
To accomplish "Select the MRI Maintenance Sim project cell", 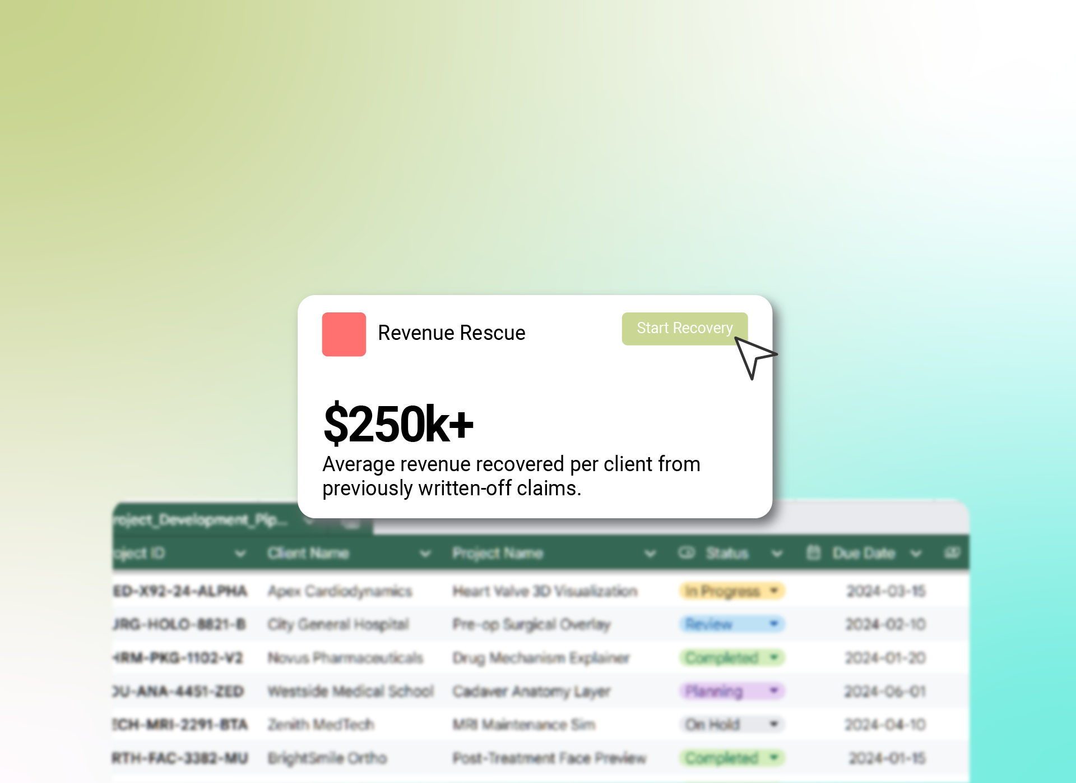I will (x=524, y=725).
